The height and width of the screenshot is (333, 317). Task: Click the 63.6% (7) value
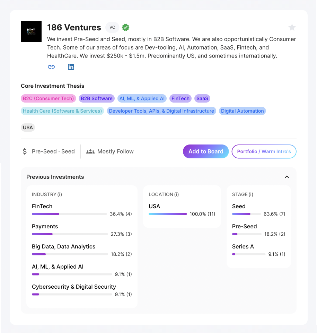pyautogui.click(x=274, y=214)
